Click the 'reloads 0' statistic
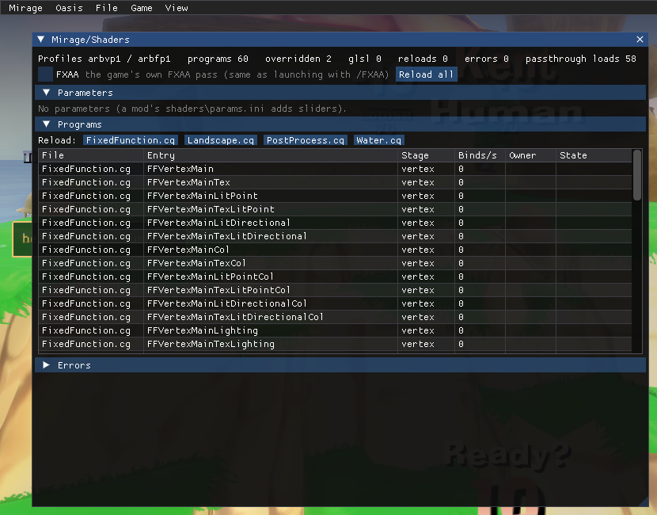The width and height of the screenshot is (657, 515). [423, 59]
